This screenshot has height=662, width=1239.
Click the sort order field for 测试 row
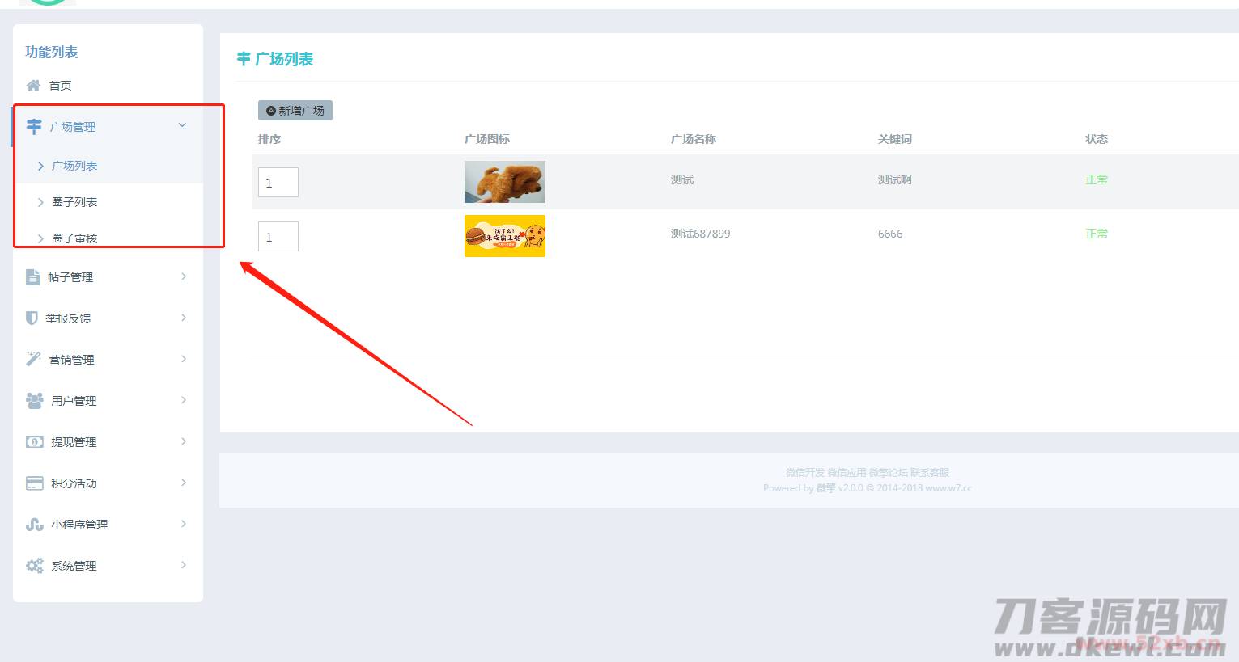[278, 183]
